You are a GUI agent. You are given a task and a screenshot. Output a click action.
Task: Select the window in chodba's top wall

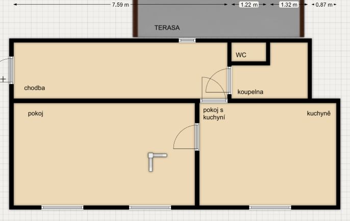pos(187,40)
